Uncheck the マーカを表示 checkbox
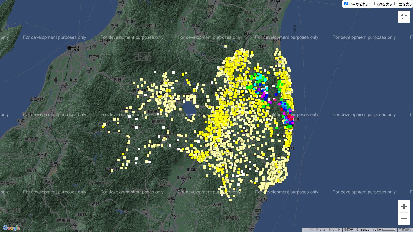This screenshot has width=413, height=232. [x=346, y=4]
